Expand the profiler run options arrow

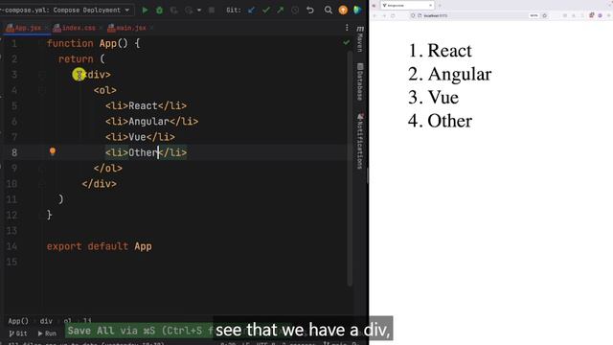[x=199, y=11]
